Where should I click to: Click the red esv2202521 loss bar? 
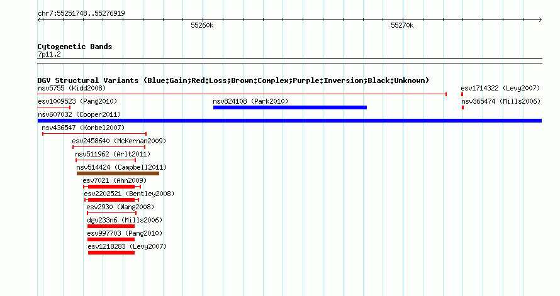112,200
